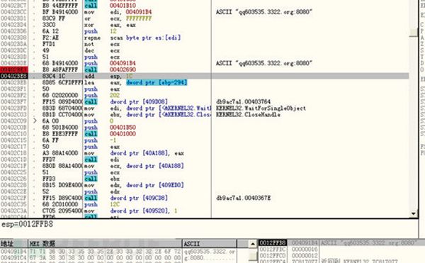Image resolution: width=425 pixels, height=263 pixels.
Task: Select the not ecx instruction
Action: tap(102, 44)
